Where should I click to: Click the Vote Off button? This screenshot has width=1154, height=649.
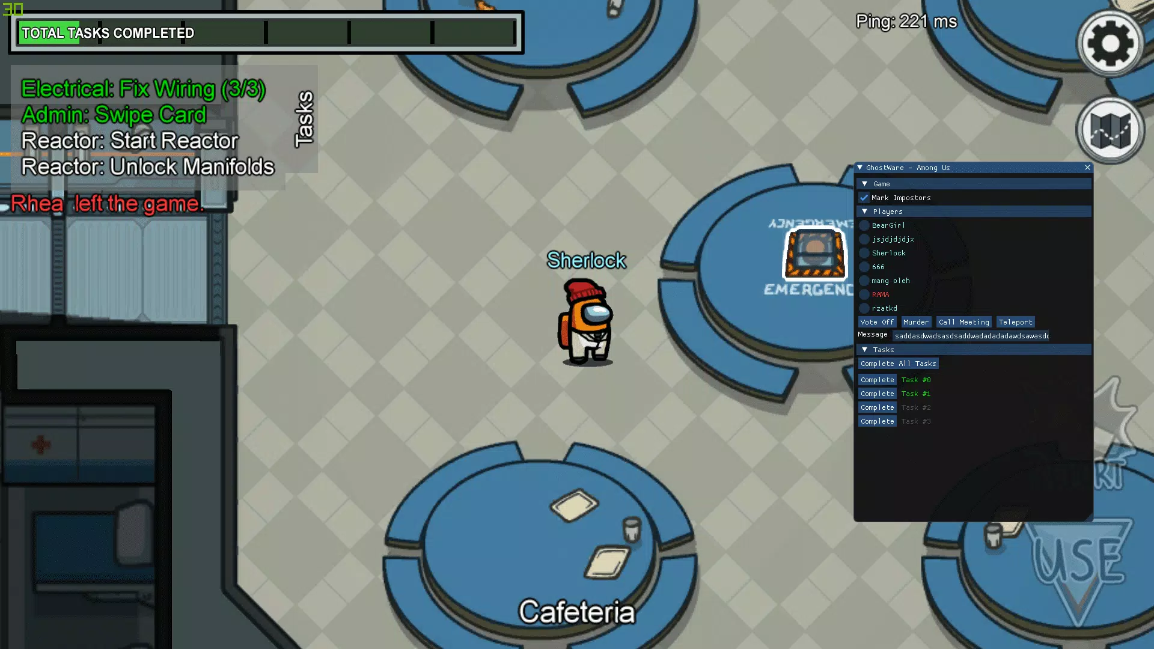coord(876,321)
